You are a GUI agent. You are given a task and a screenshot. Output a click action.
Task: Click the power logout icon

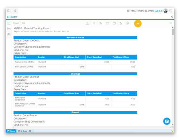[x=171, y=11]
